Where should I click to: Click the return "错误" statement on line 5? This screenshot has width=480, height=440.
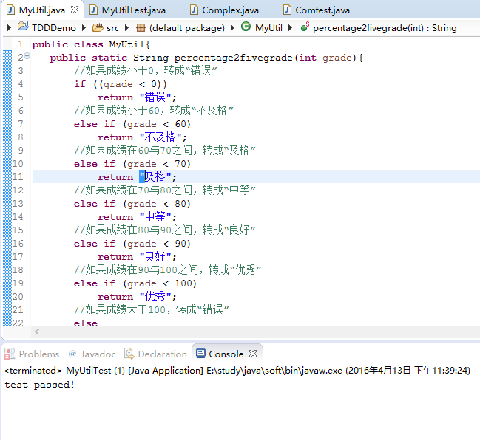pos(137,97)
